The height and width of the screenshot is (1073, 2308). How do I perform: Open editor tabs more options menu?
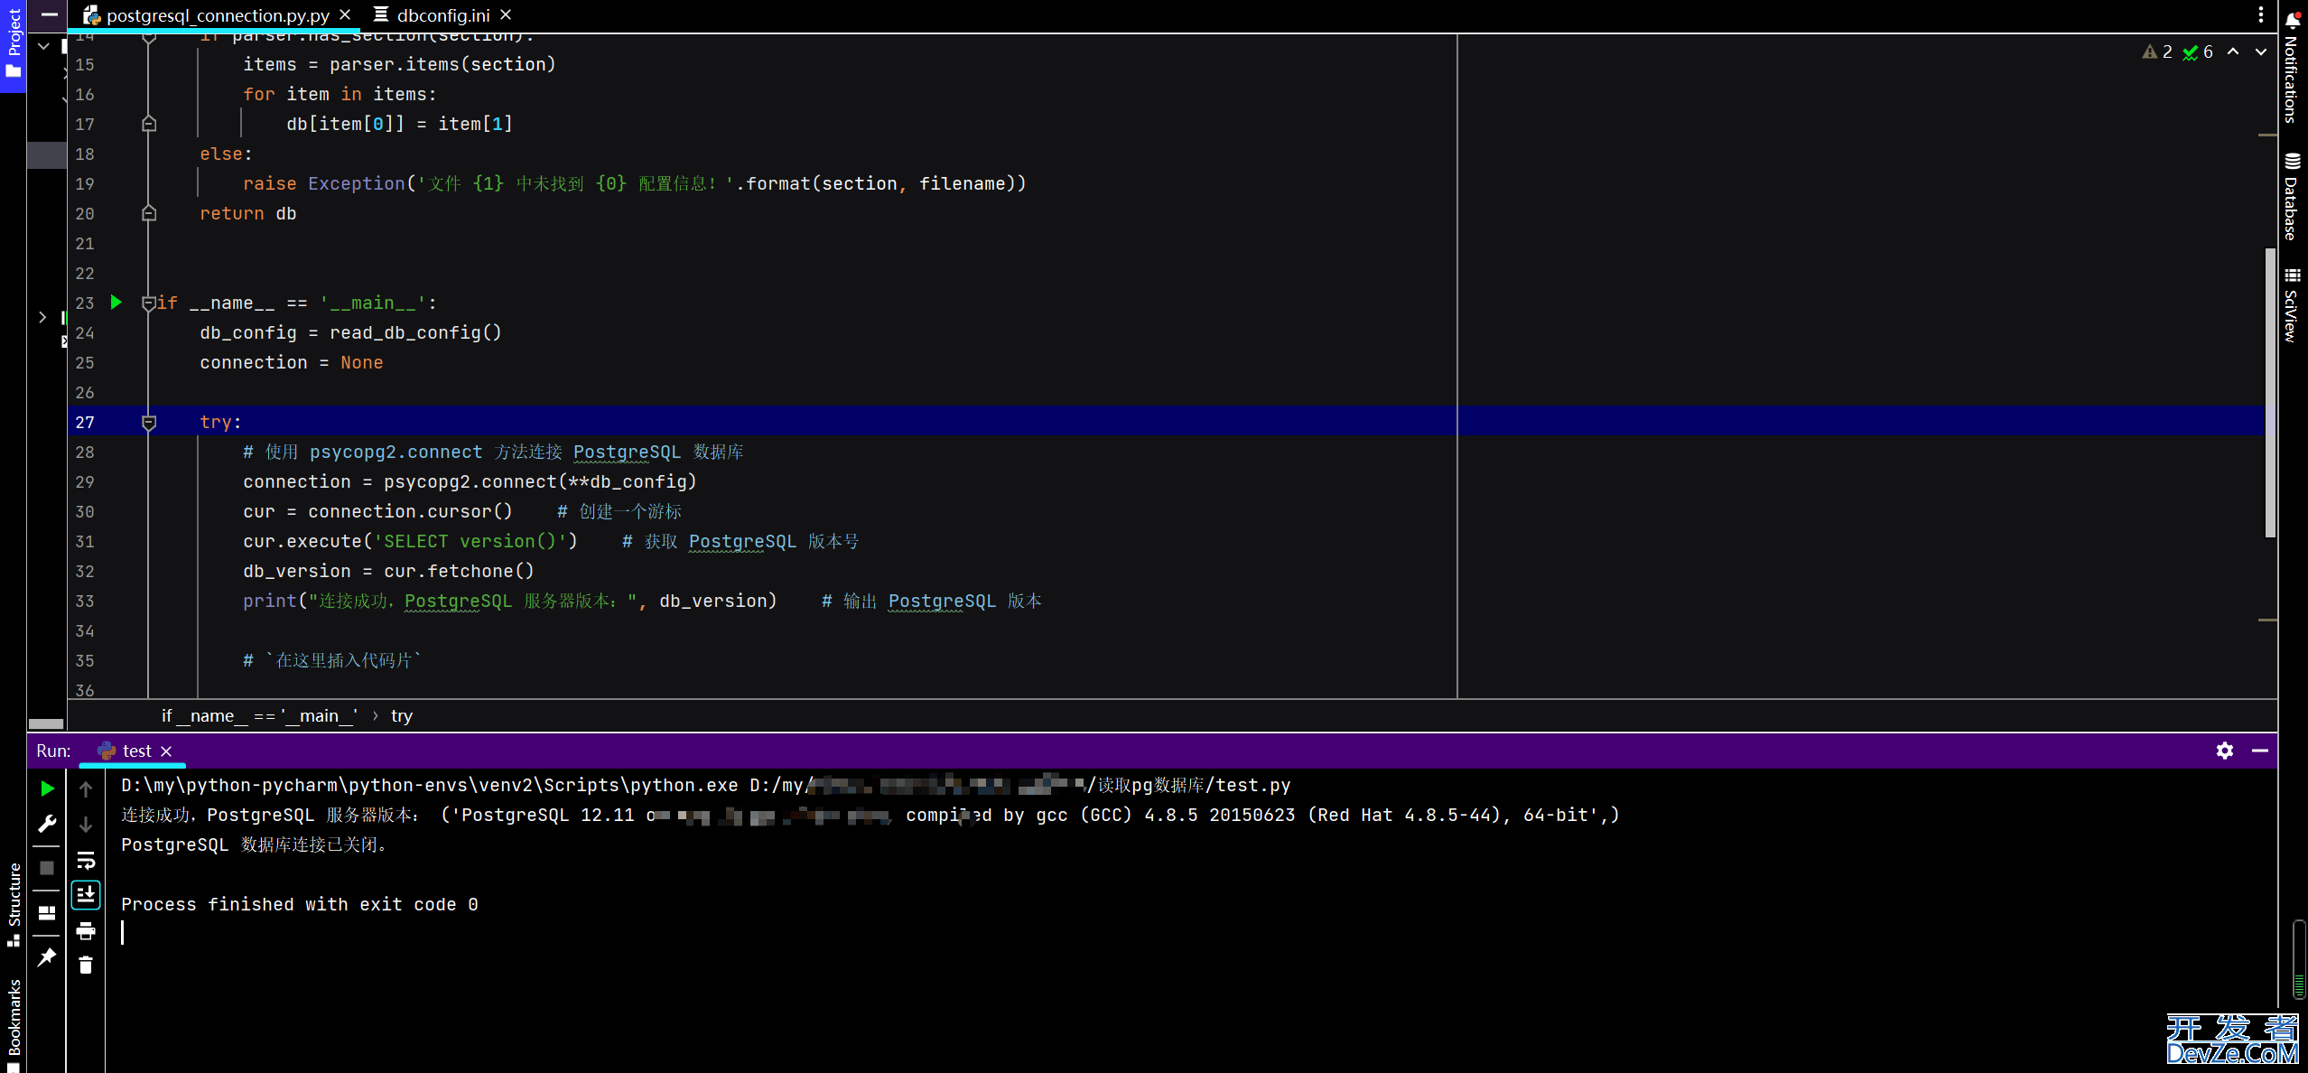pyautogui.click(x=2261, y=15)
